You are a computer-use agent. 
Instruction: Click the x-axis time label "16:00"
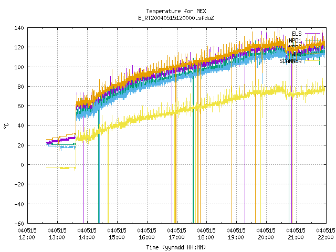(146, 237)
